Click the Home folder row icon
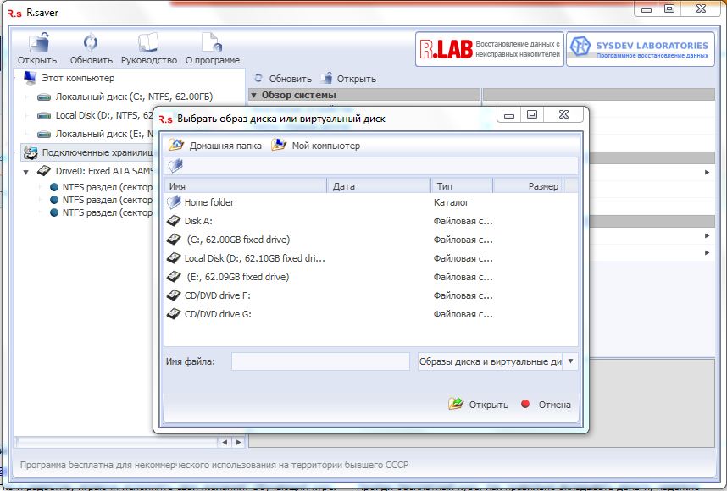 point(174,202)
